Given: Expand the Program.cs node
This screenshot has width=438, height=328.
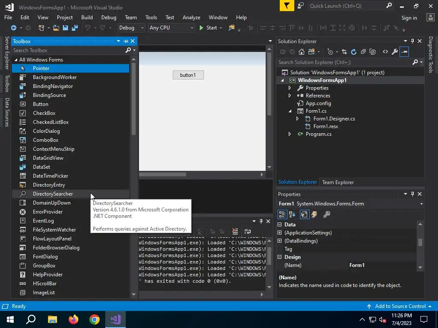Looking at the screenshot, I should pyautogui.click(x=290, y=134).
